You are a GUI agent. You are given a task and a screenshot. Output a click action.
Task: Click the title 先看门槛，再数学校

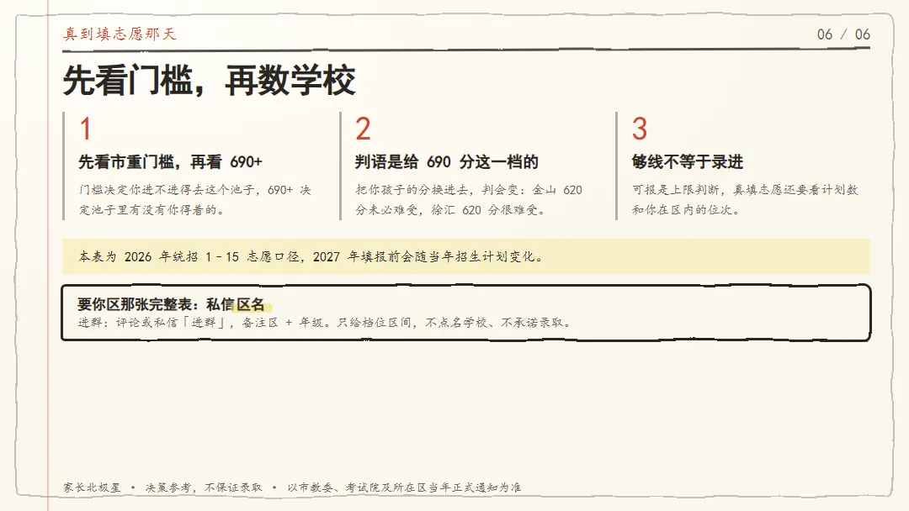click(x=209, y=81)
